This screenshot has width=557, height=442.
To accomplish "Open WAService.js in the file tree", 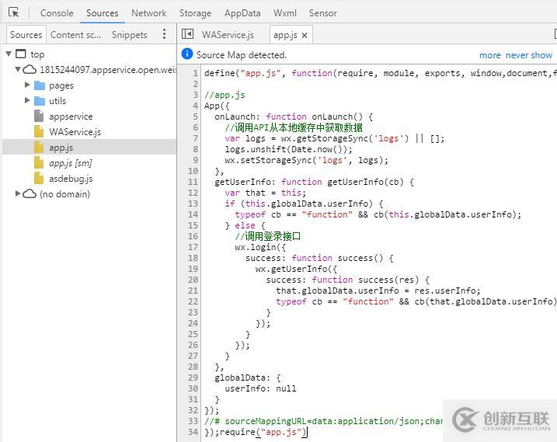I will pos(75,132).
